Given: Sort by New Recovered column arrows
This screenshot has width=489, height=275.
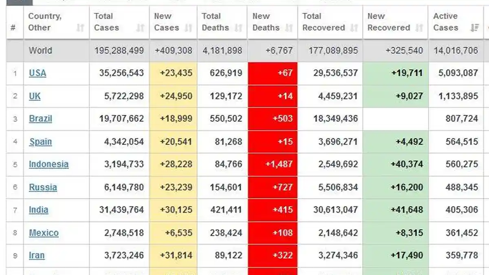Looking at the screenshot, I should point(419,28).
